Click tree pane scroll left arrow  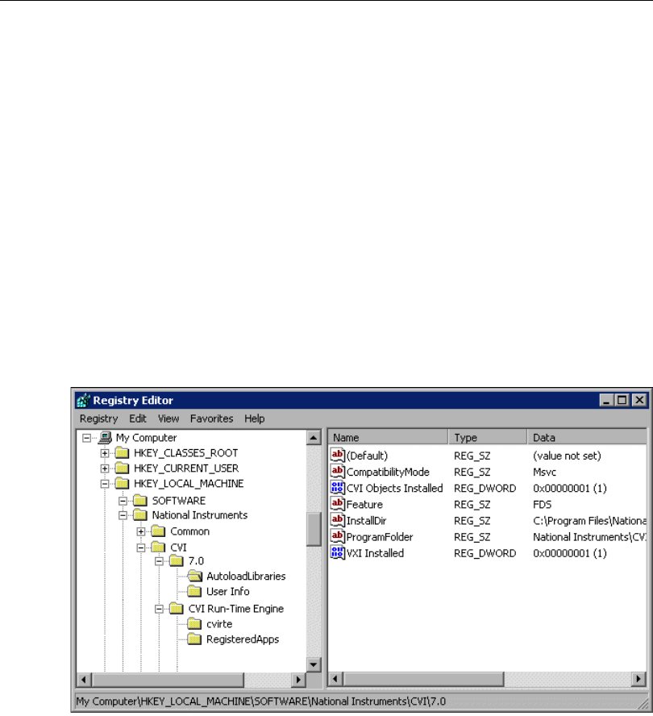point(84,680)
